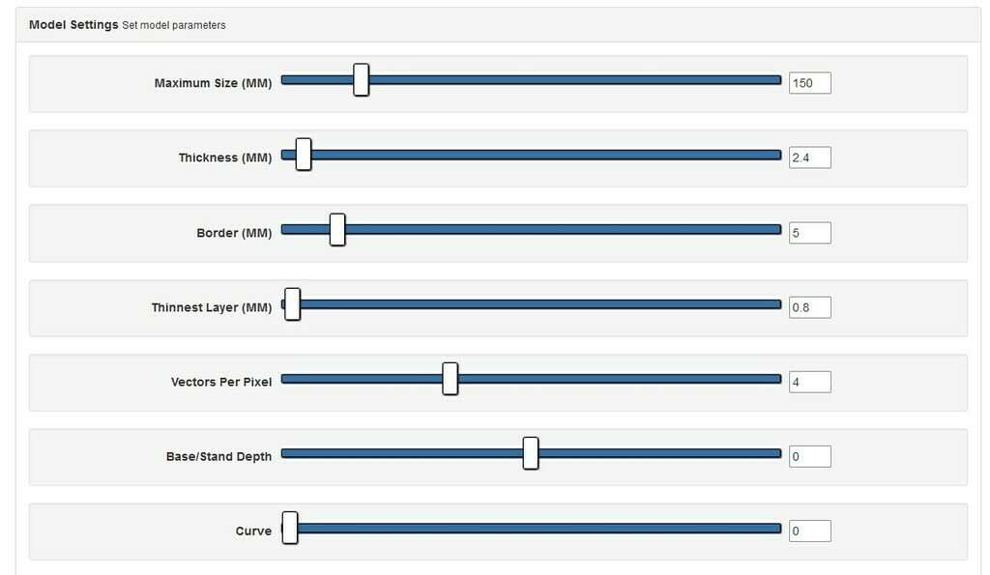Image resolution: width=990 pixels, height=575 pixels.
Task: Focus the Curve value input field
Action: (x=809, y=531)
